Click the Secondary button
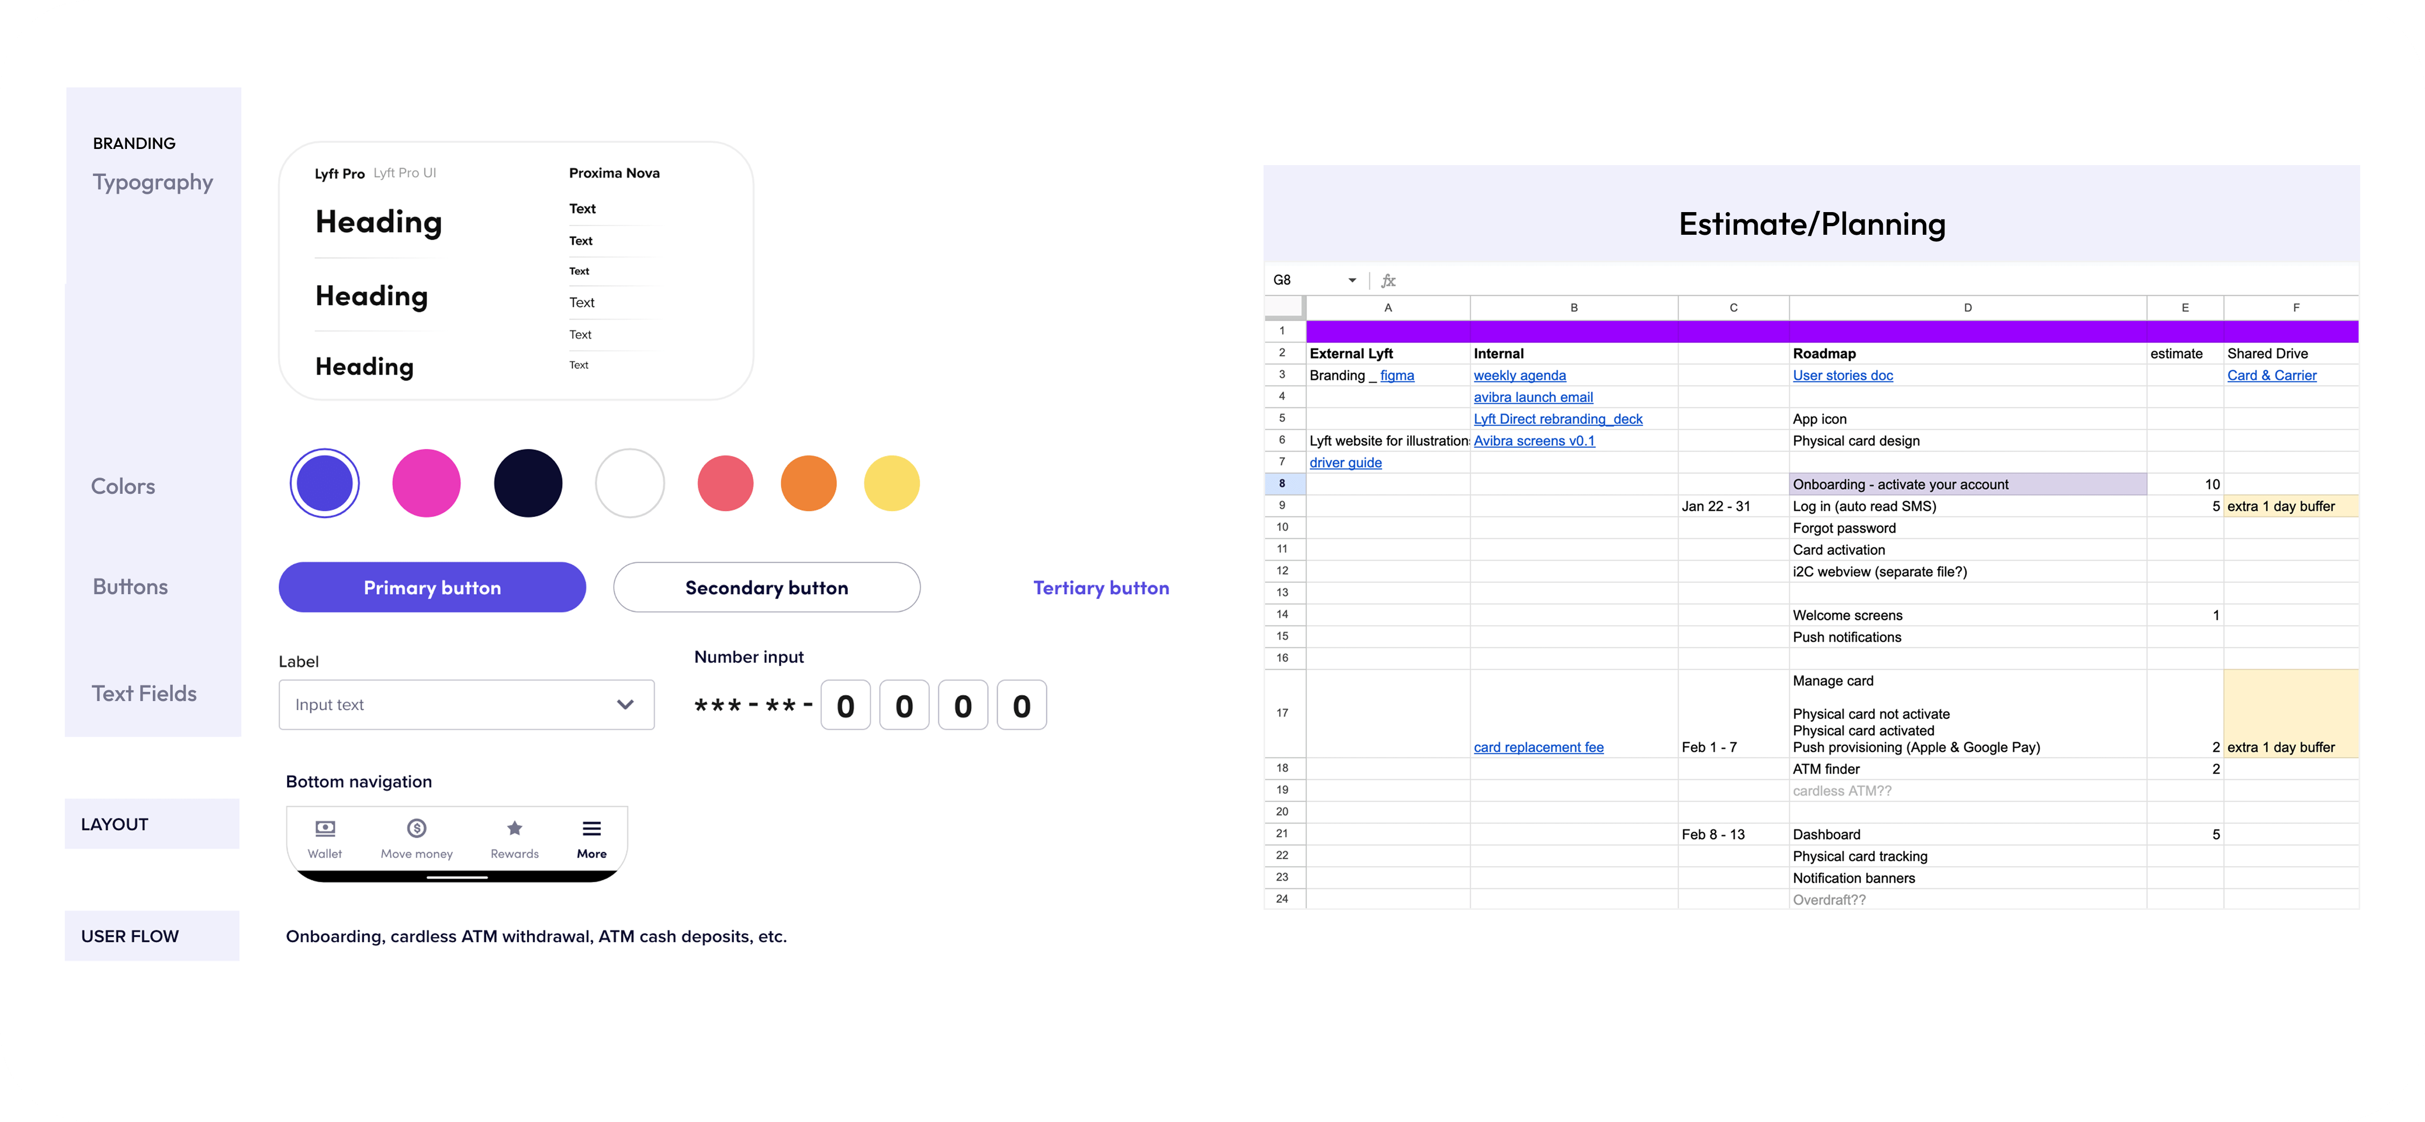Screen dimensions: 2425x1122 766,587
